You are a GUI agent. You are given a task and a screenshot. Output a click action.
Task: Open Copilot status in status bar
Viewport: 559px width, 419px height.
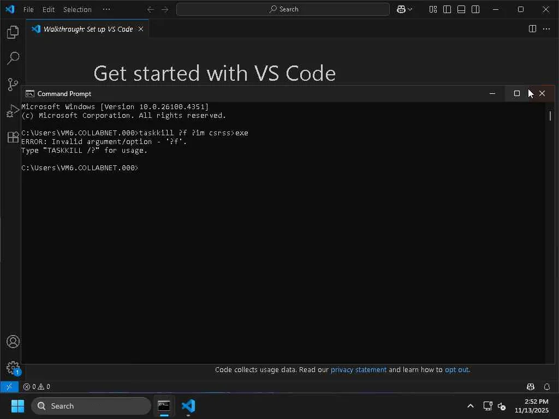[x=531, y=387]
